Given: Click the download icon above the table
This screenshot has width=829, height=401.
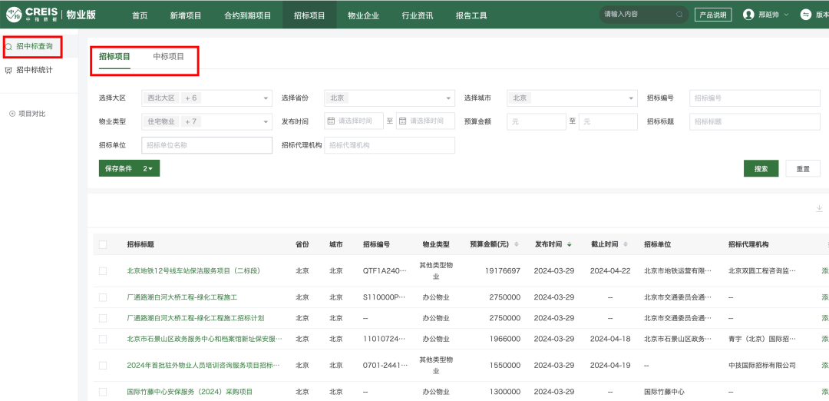Looking at the screenshot, I should (x=818, y=209).
